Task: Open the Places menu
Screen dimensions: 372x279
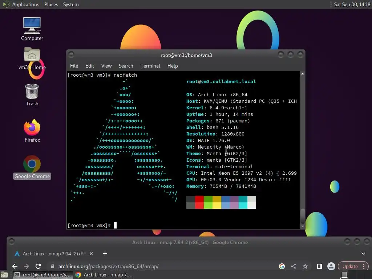Action: (x=51, y=4)
